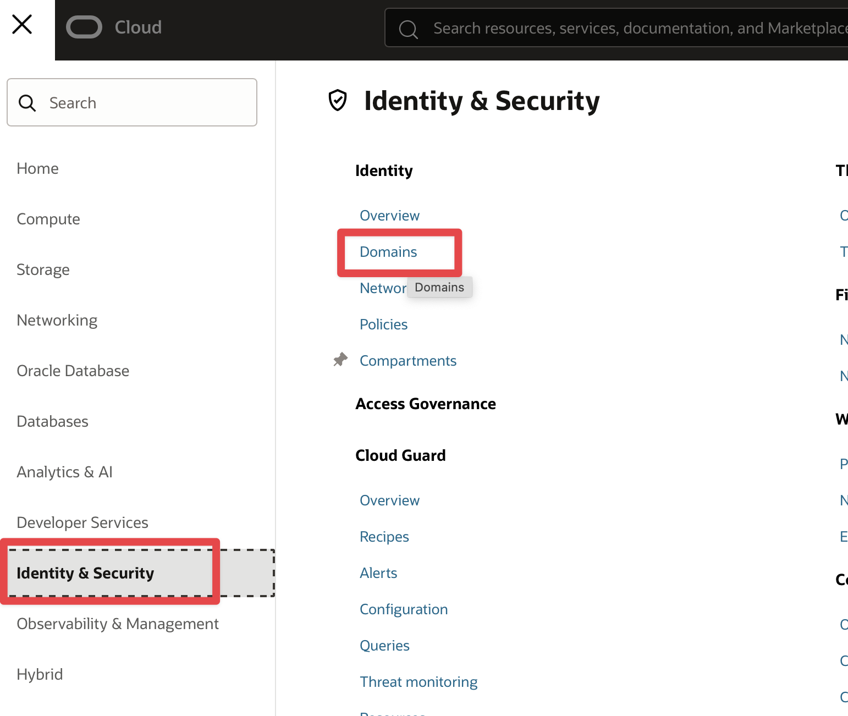The width and height of the screenshot is (848, 716).
Task: Go to Compartments page
Action: click(x=408, y=361)
